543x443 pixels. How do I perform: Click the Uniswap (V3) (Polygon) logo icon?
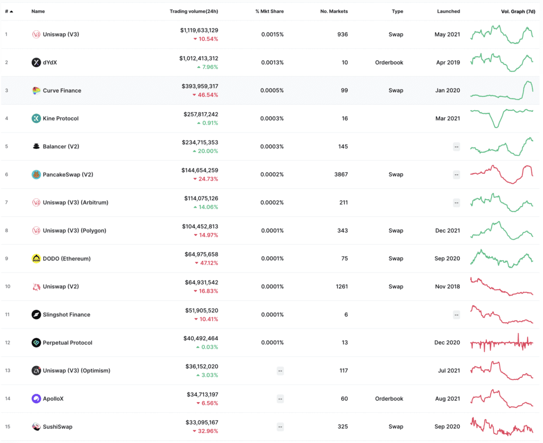36,231
